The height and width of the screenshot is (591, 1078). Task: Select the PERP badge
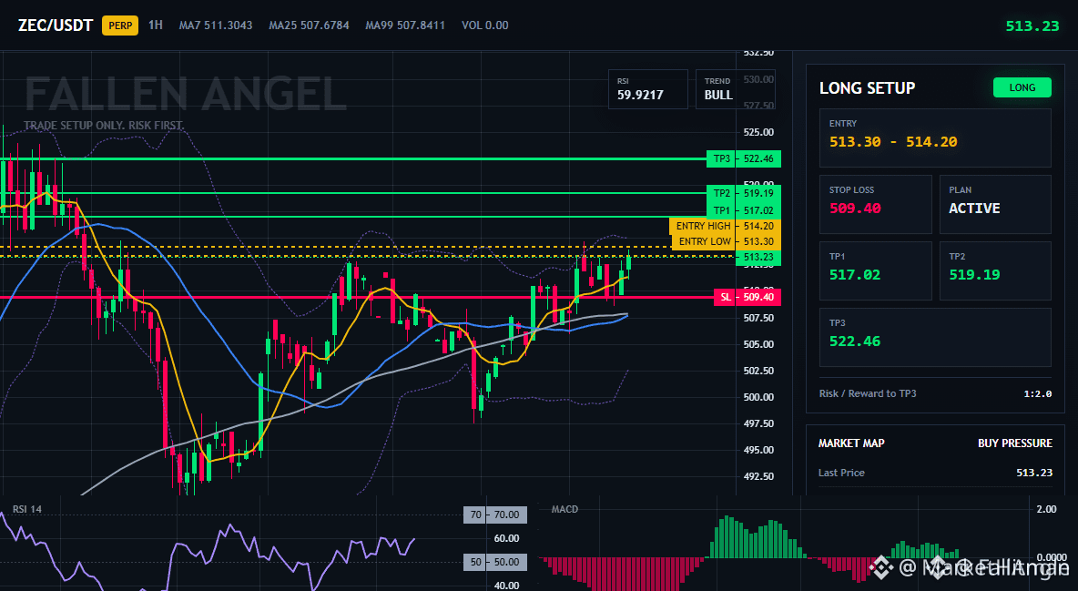click(x=120, y=25)
